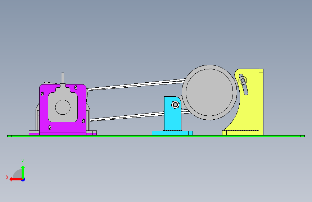Click the green Y axis arrow
This screenshot has width=312, height=202.
[x=23, y=172]
